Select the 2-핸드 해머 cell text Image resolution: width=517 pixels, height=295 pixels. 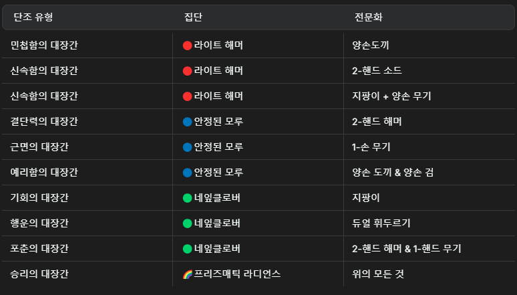(377, 122)
